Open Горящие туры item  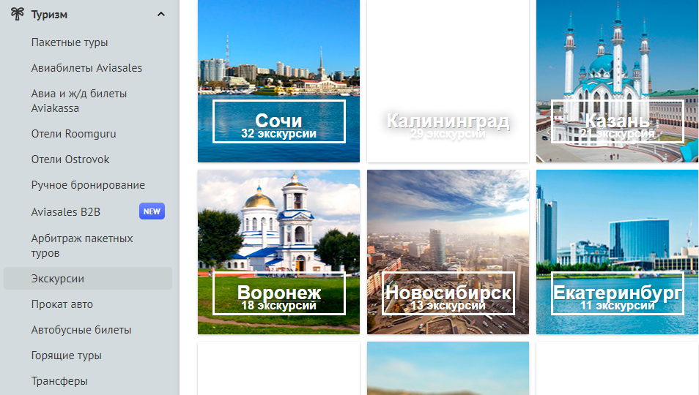point(67,355)
